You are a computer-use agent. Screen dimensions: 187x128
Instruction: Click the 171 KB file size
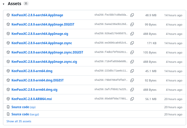[152, 43]
